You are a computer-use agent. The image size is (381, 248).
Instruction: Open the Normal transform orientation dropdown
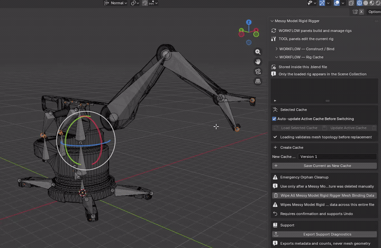[x=115, y=3]
